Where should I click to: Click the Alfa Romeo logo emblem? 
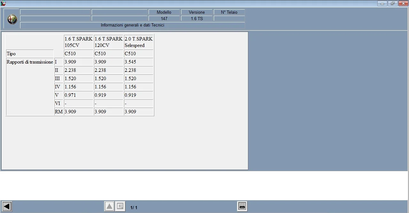click(x=12, y=19)
